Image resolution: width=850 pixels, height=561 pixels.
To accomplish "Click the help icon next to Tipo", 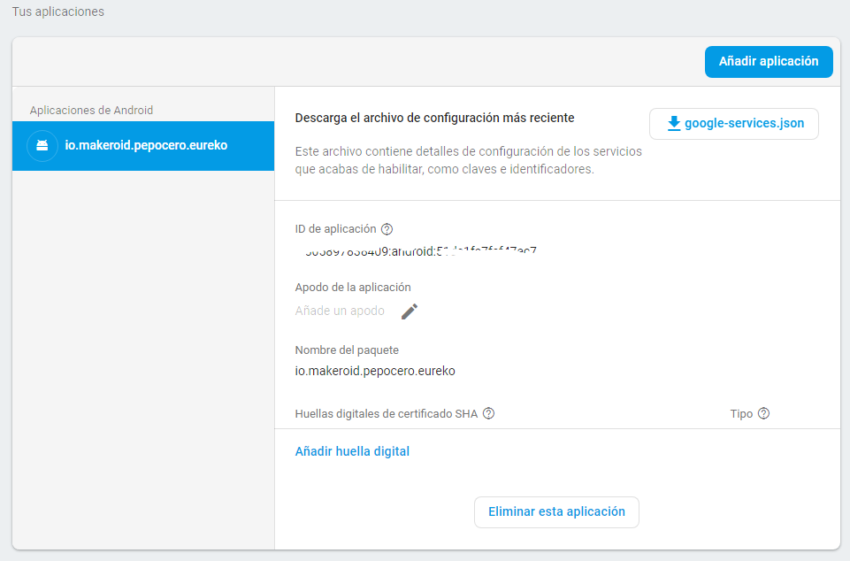I will click(764, 413).
